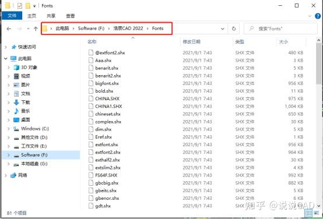Viewport: 323px width, 219px height.
Task: Select file extfont.shx icon
Action: (91, 144)
